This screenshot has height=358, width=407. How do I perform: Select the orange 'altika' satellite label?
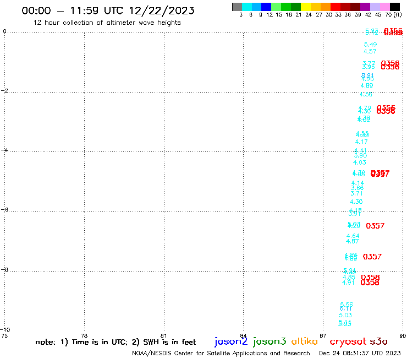pos(305,341)
